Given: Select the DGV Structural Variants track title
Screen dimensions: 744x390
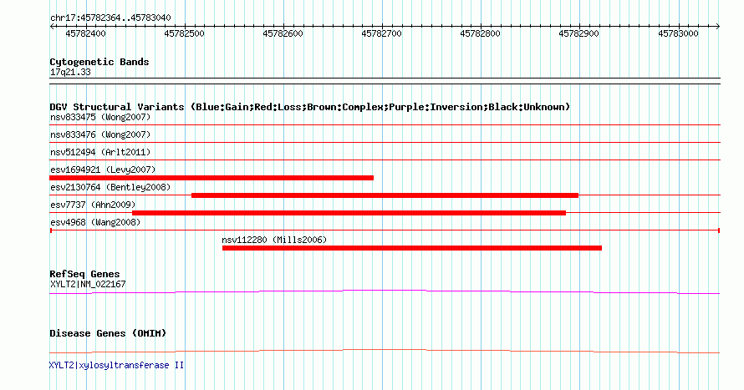Looking at the screenshot, I should [x=310, y=107].
